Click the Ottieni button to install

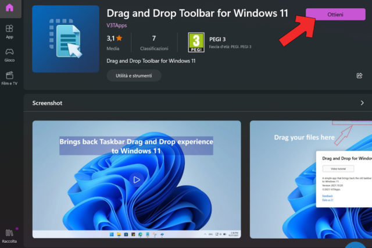tap(335, 15)
